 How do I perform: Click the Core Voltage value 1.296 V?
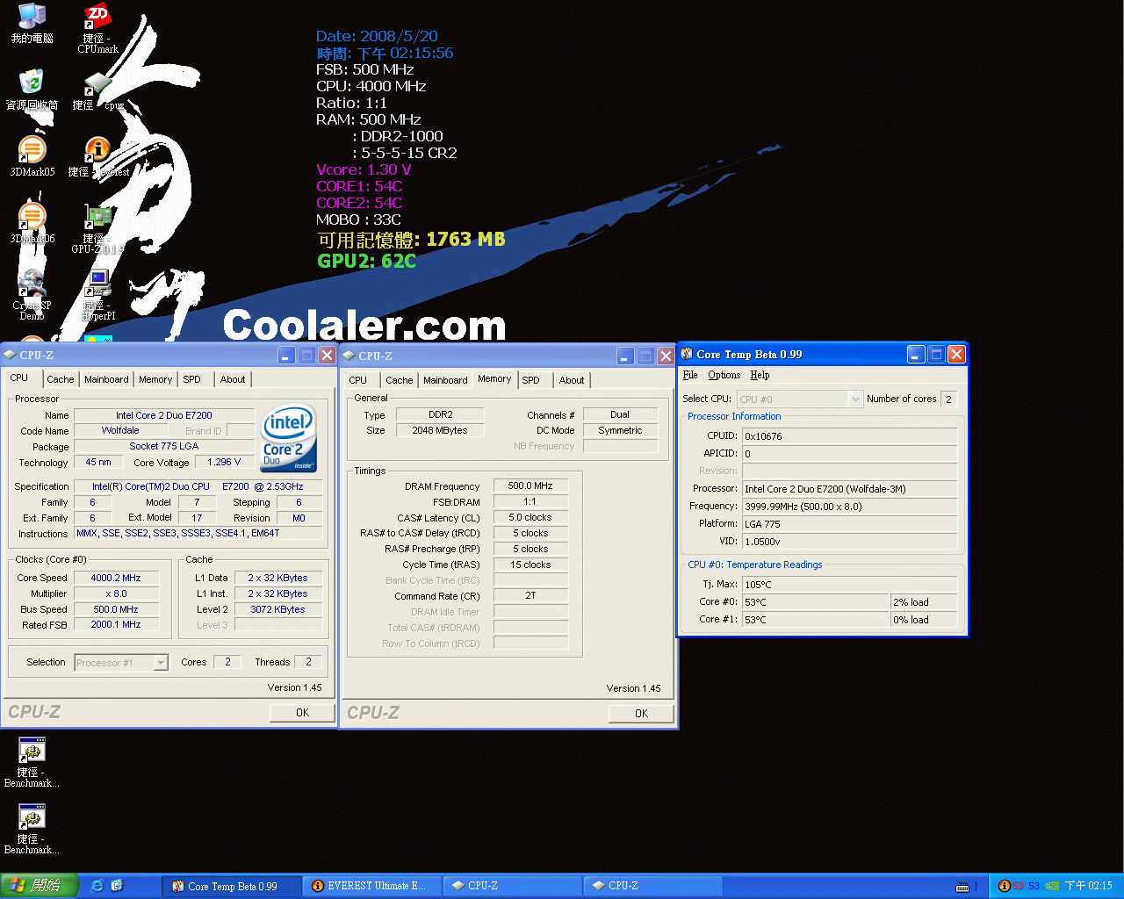coord(224,462)
